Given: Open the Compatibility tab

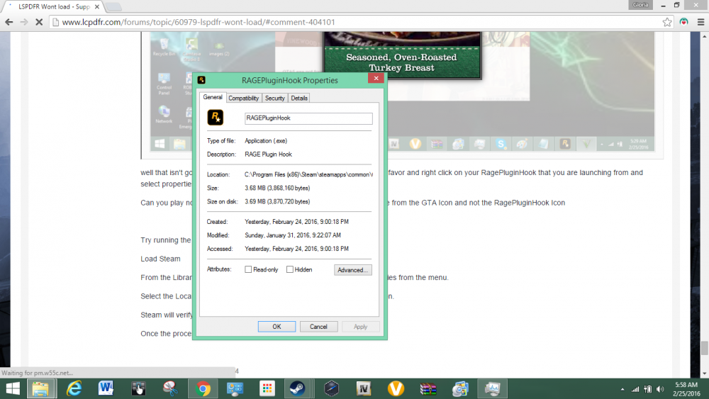Looking at the screenshot, I should [244, 98].
